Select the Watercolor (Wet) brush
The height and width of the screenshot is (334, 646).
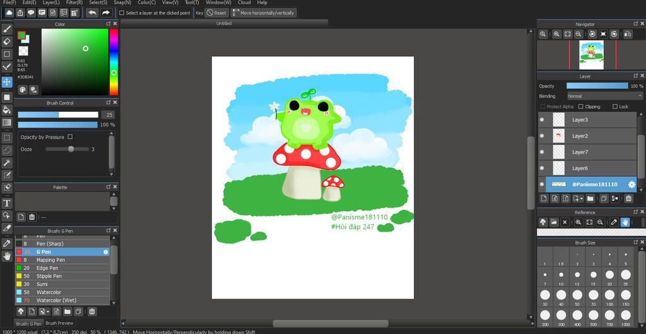[62, 300]
